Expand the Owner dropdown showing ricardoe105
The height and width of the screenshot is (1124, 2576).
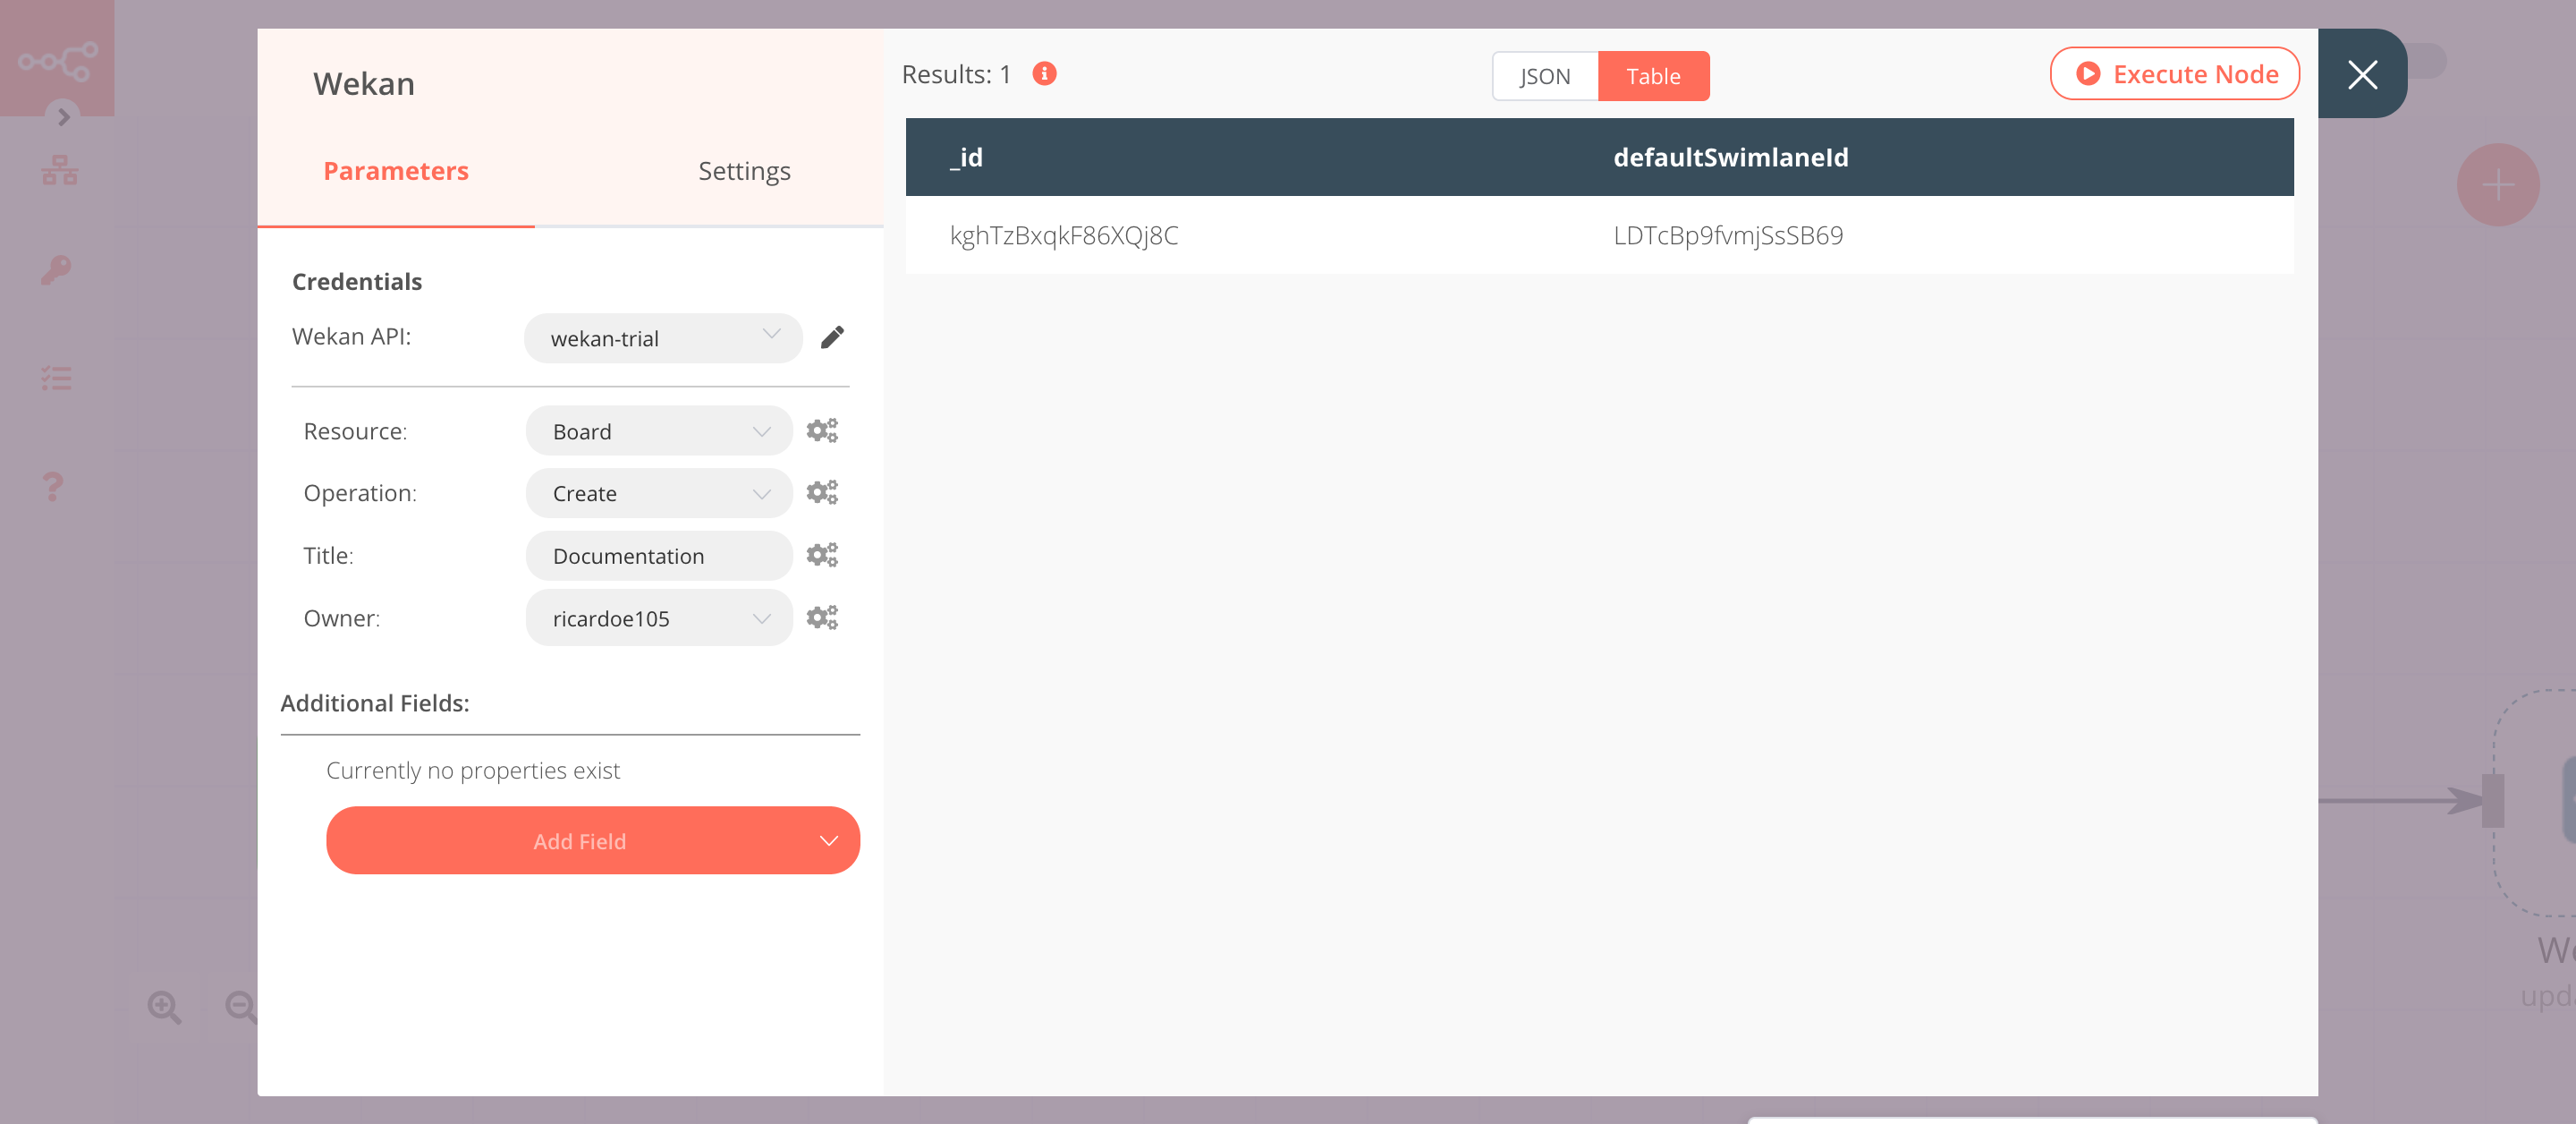760,617
